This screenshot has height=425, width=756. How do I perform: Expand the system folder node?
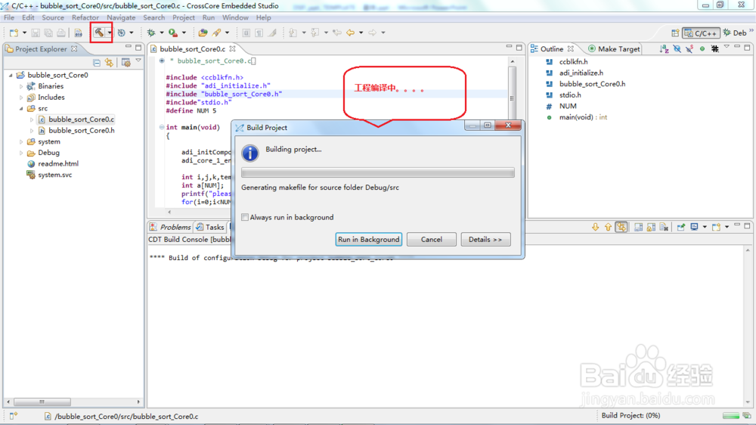tap(21, 142)
